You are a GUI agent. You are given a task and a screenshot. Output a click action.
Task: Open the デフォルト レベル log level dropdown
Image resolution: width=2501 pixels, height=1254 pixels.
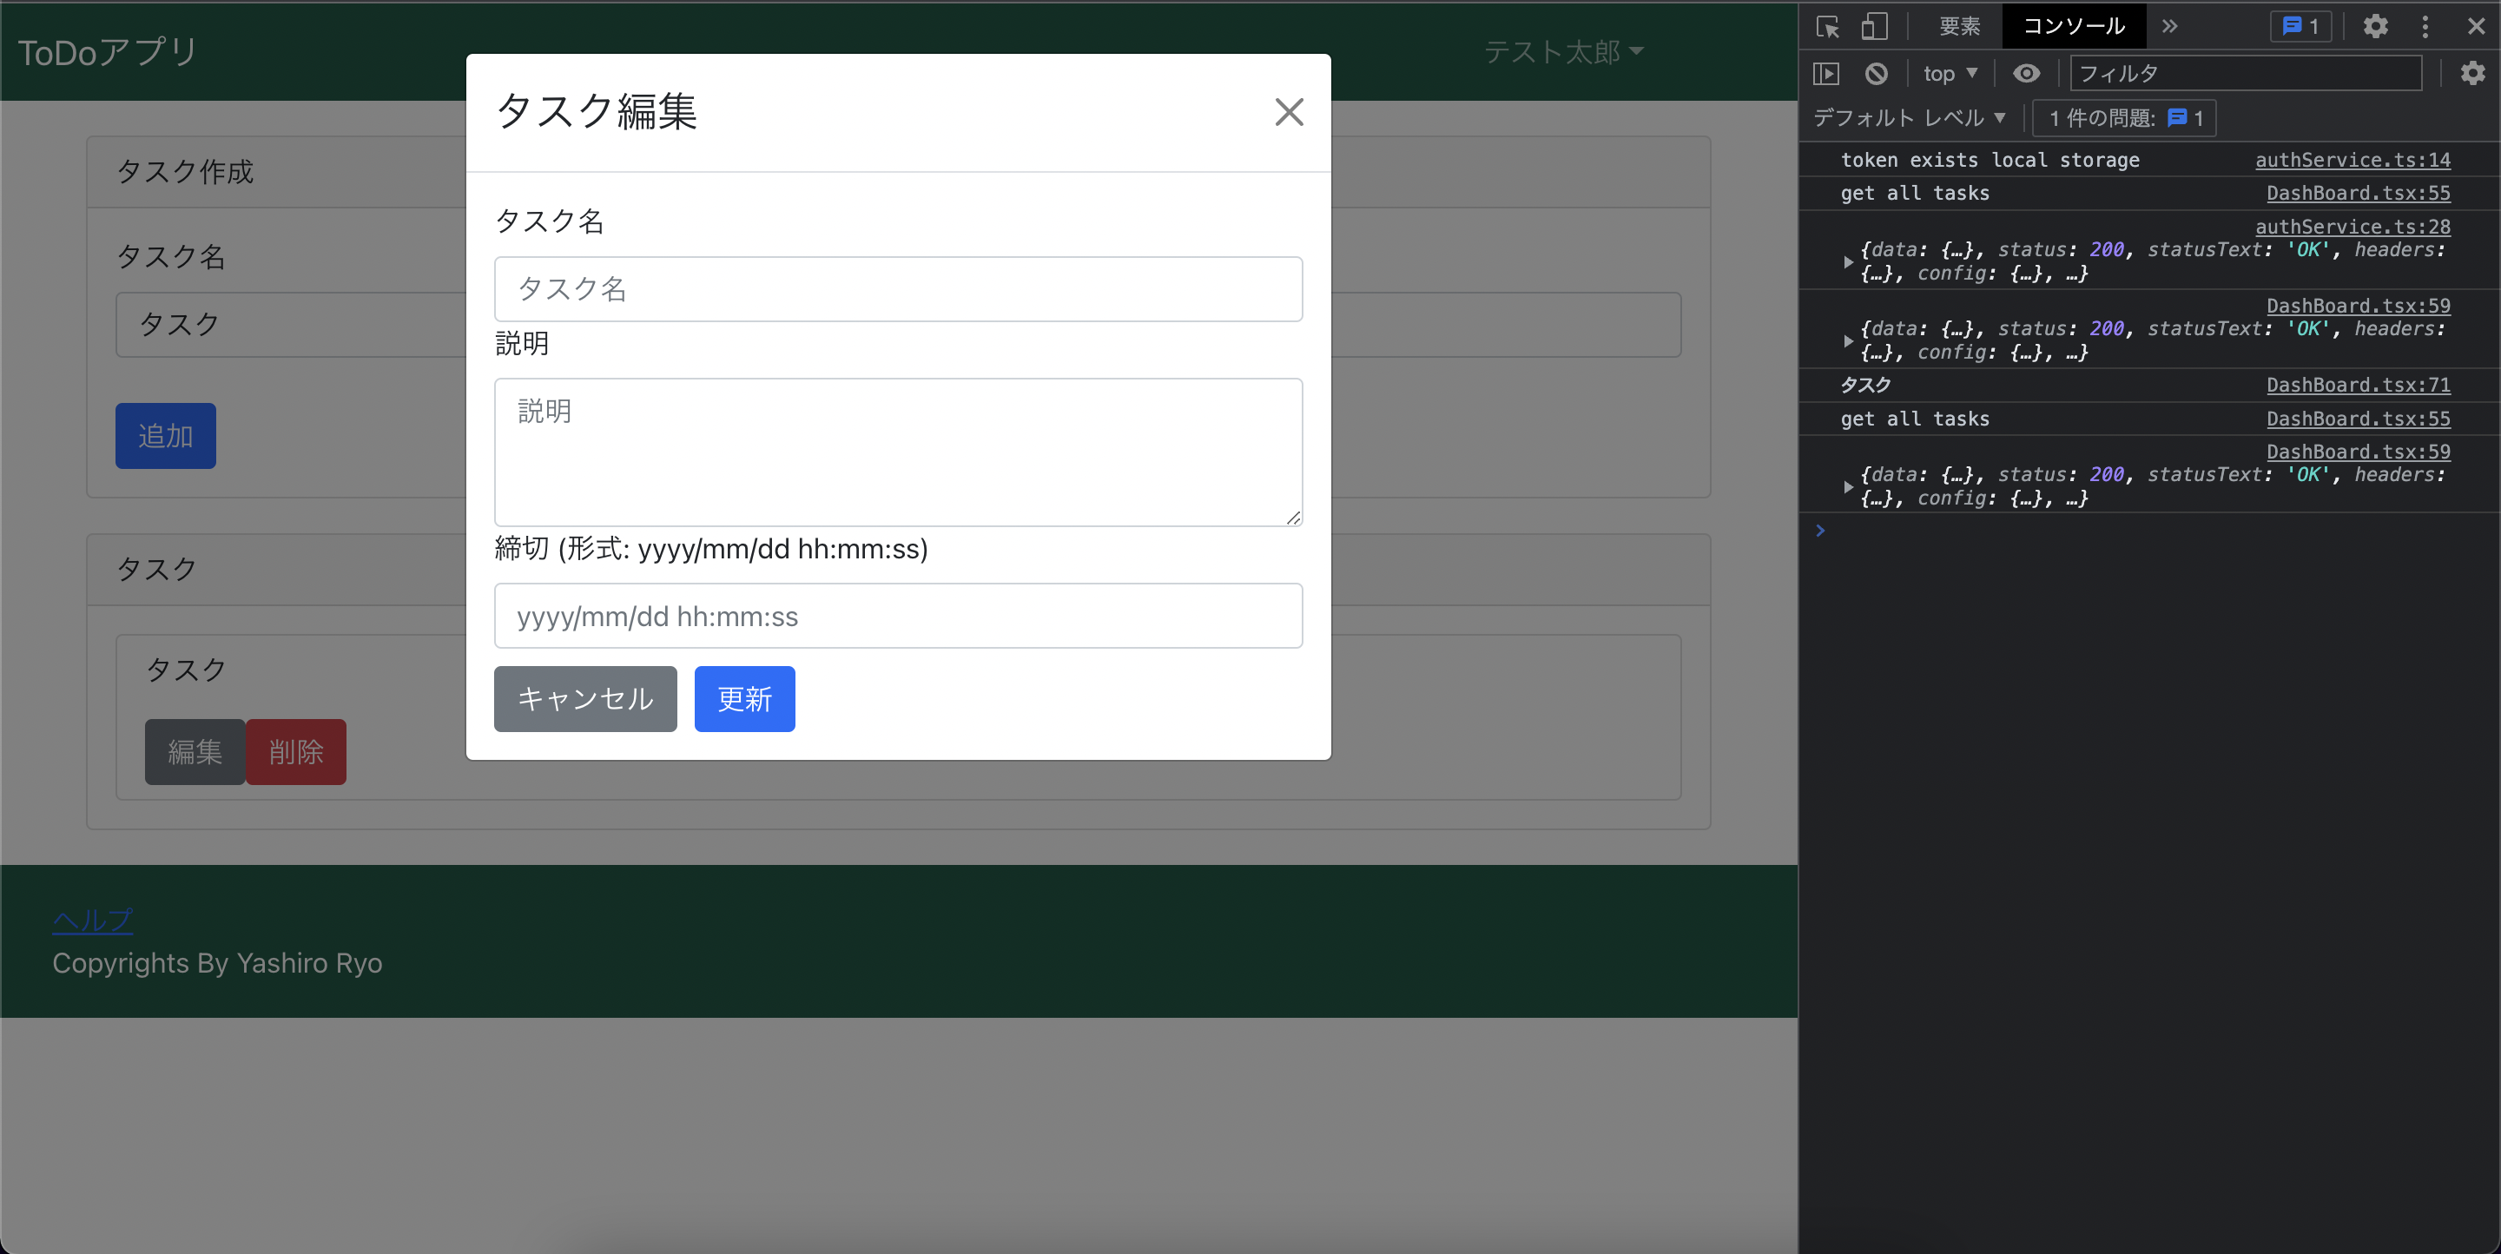pyautogui.click(x=1909, y=118)
